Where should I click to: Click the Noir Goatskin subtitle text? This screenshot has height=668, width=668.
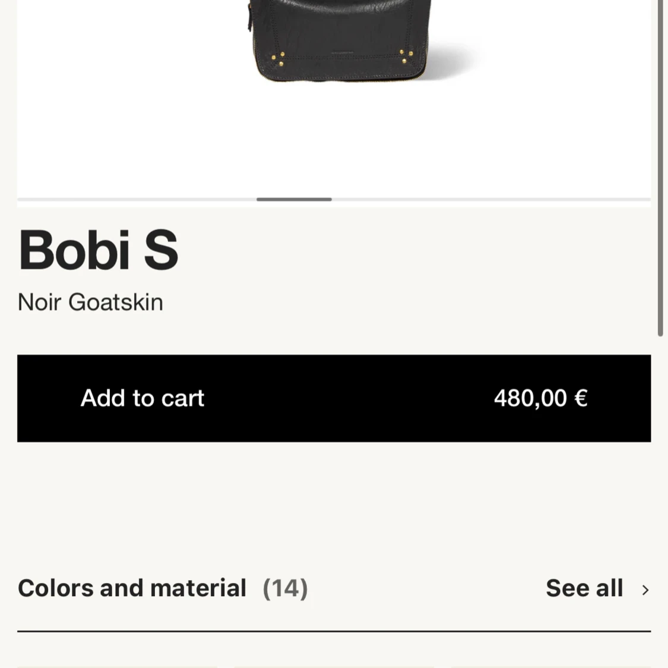(x=90, y=303)
